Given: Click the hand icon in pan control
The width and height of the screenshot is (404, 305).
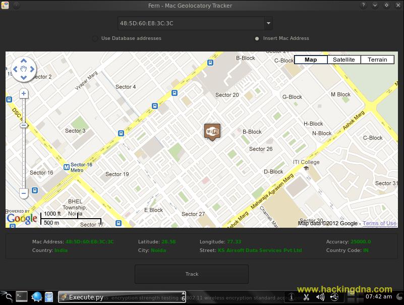Looking at the screenshot, I should click(24, 69).
